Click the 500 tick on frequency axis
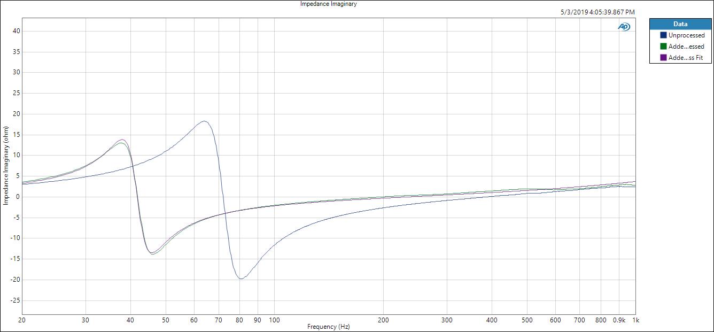The width and height of the screenshot is (714, 332). (527, 320)
